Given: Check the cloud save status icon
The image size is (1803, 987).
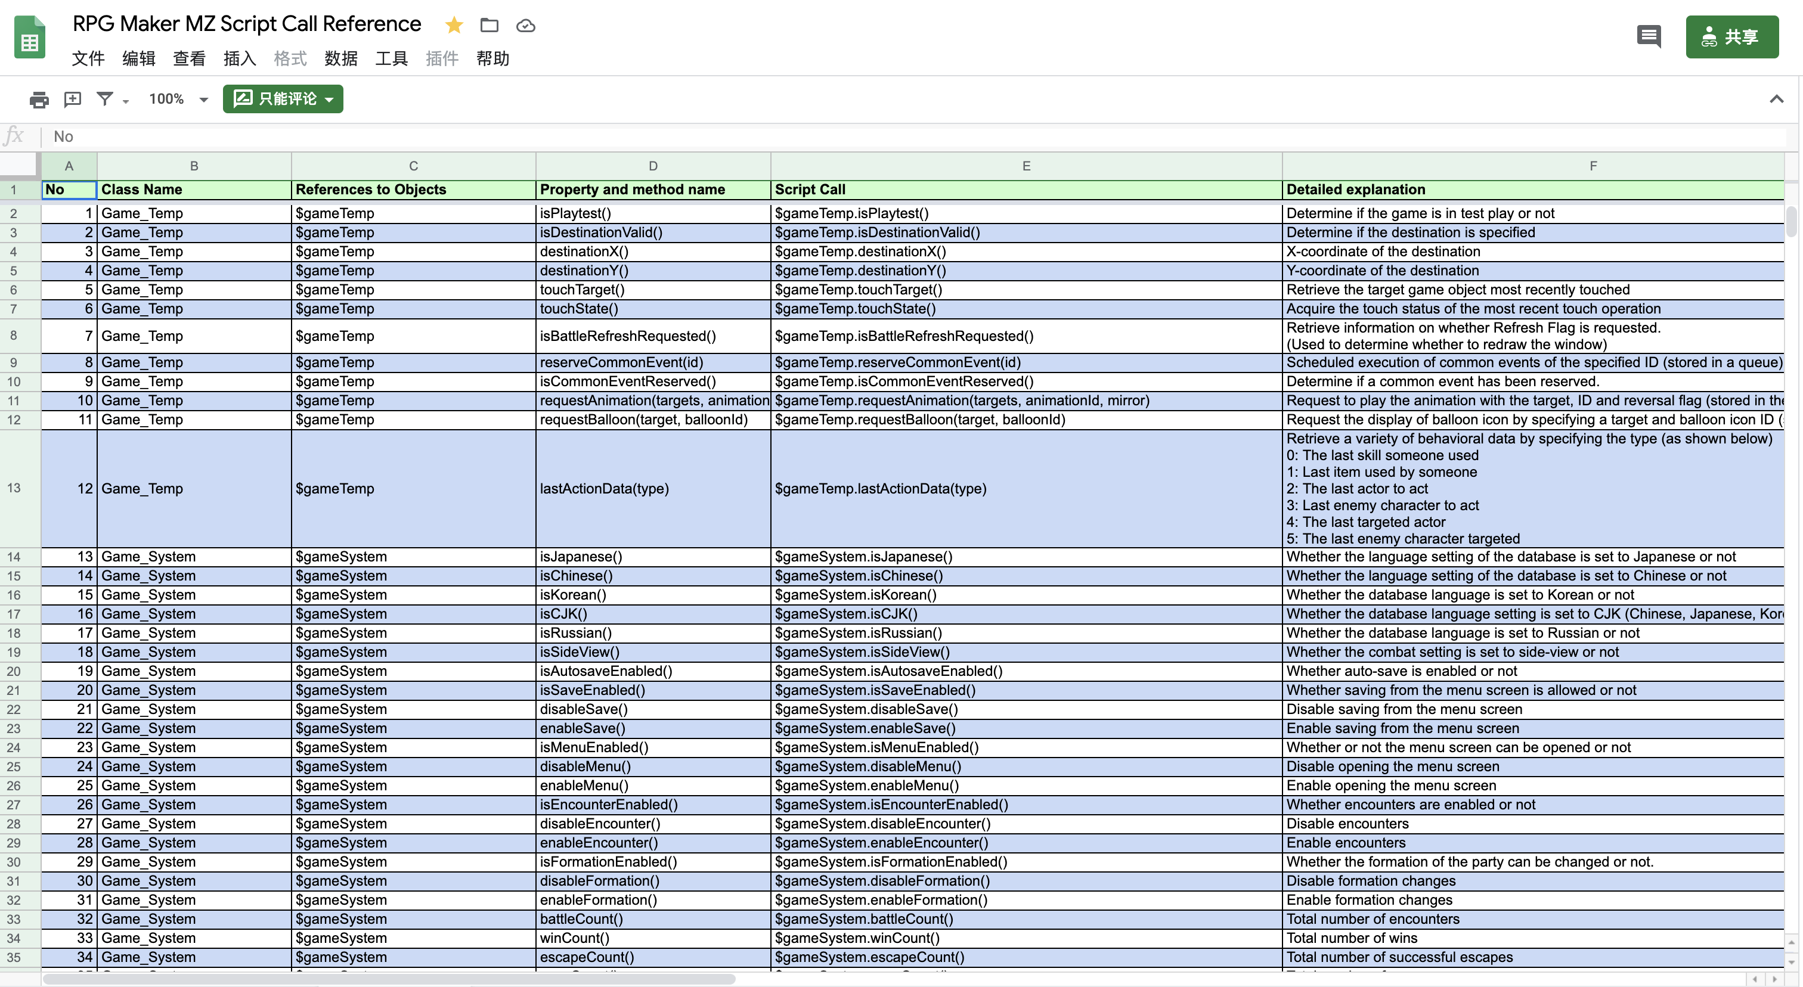Looking at the screenshot, I should click(x=526, y=26).
